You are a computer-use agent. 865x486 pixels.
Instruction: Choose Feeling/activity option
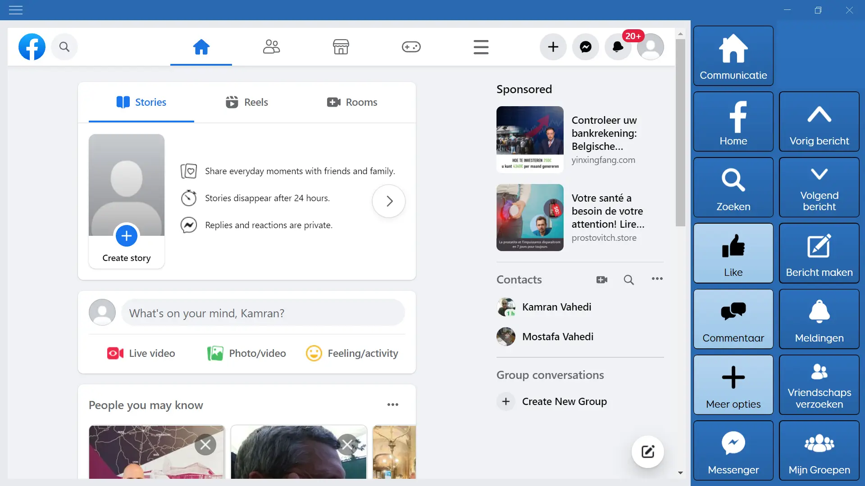352,353
